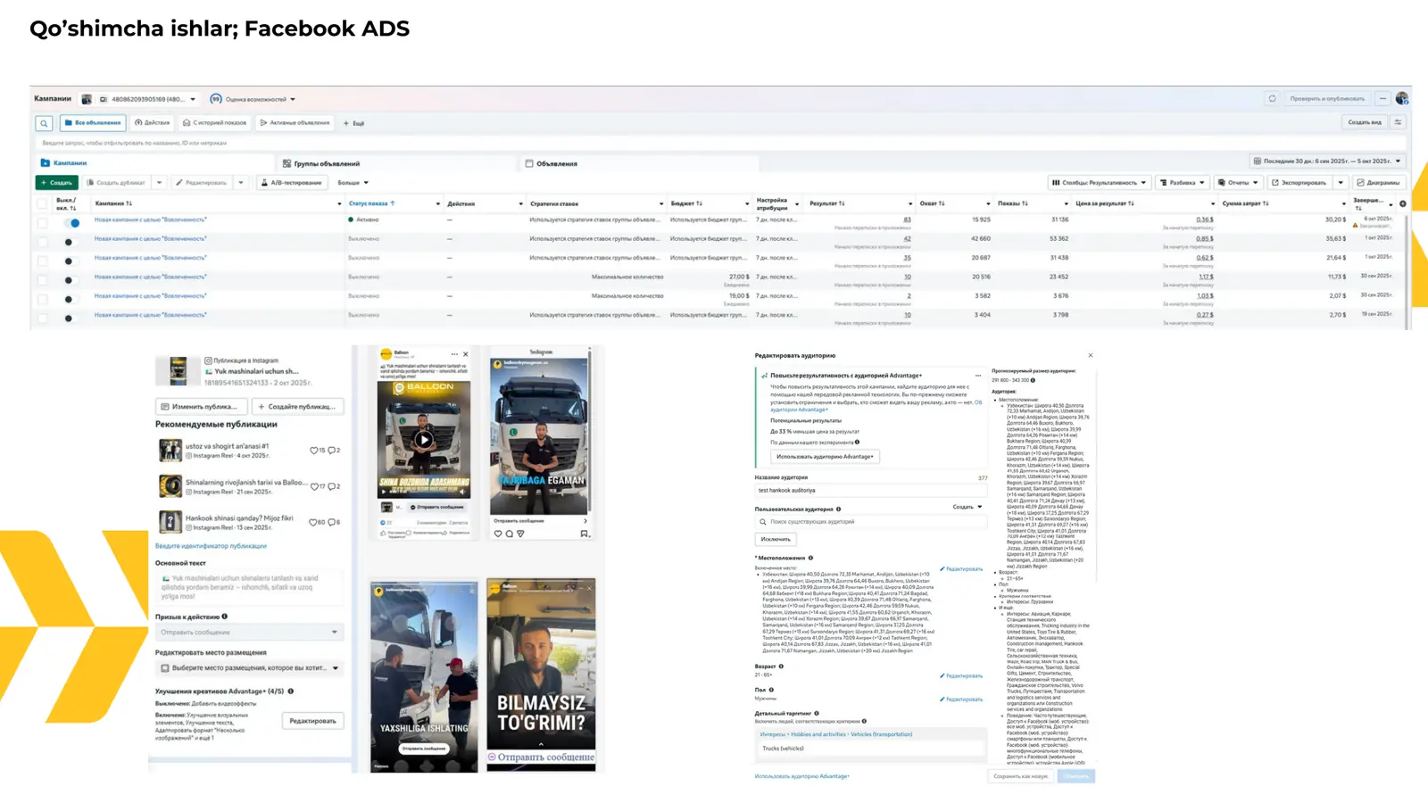Image resolution: width=1428 pixels, height=803 pixels.
Task: Click the plus icon to add table column
Action: point(1403,203)
